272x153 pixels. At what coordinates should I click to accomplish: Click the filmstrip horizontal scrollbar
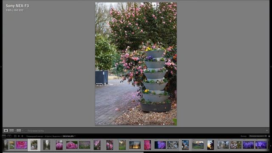click(x=73, y=152)
